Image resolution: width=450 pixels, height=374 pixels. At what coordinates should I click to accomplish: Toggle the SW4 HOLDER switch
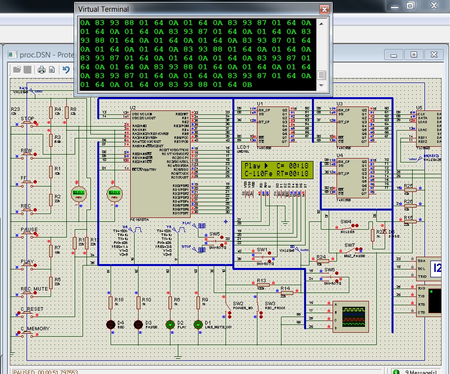tap(347, 226)
